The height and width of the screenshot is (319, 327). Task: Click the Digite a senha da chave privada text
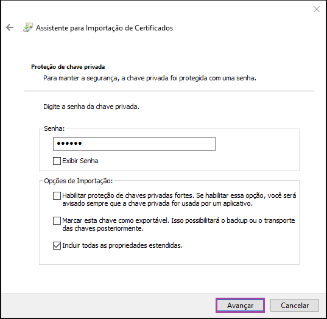pyautogui.click(x=91, y=107)
